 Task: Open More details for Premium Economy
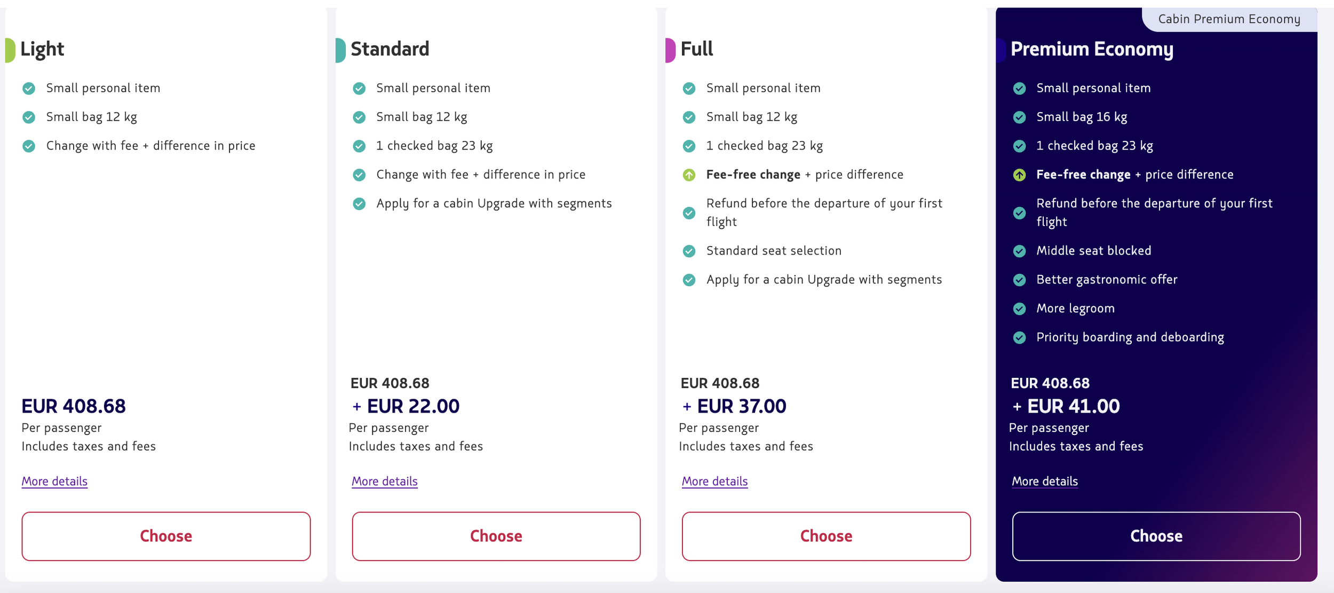[x=1045, y=481]
